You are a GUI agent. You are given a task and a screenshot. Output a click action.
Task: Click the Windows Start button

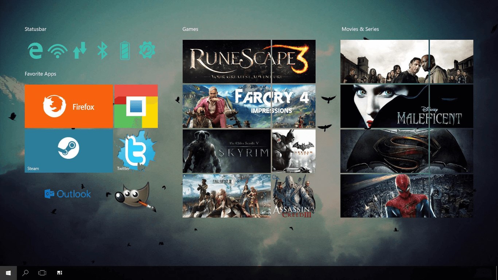pyautogui.click(x=8, y=272)
